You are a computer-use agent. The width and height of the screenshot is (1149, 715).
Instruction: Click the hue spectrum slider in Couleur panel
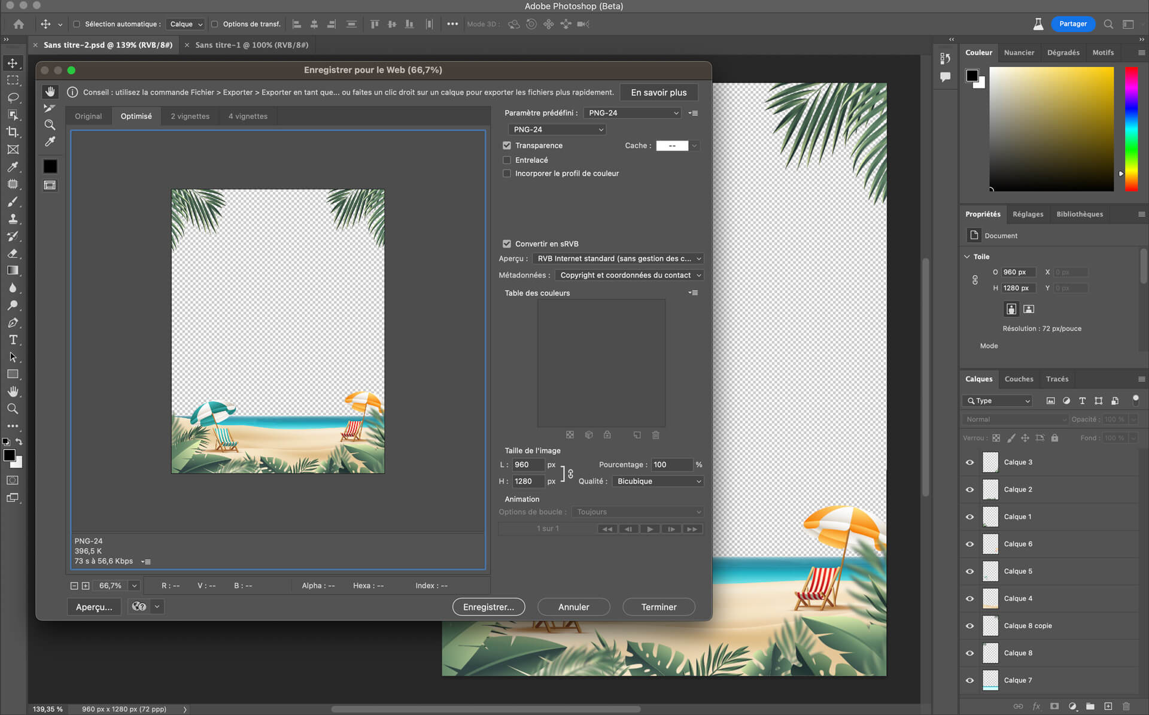coord(1130,129)
